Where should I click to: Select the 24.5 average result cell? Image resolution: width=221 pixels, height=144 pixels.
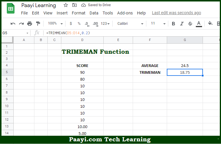[185, 66]
